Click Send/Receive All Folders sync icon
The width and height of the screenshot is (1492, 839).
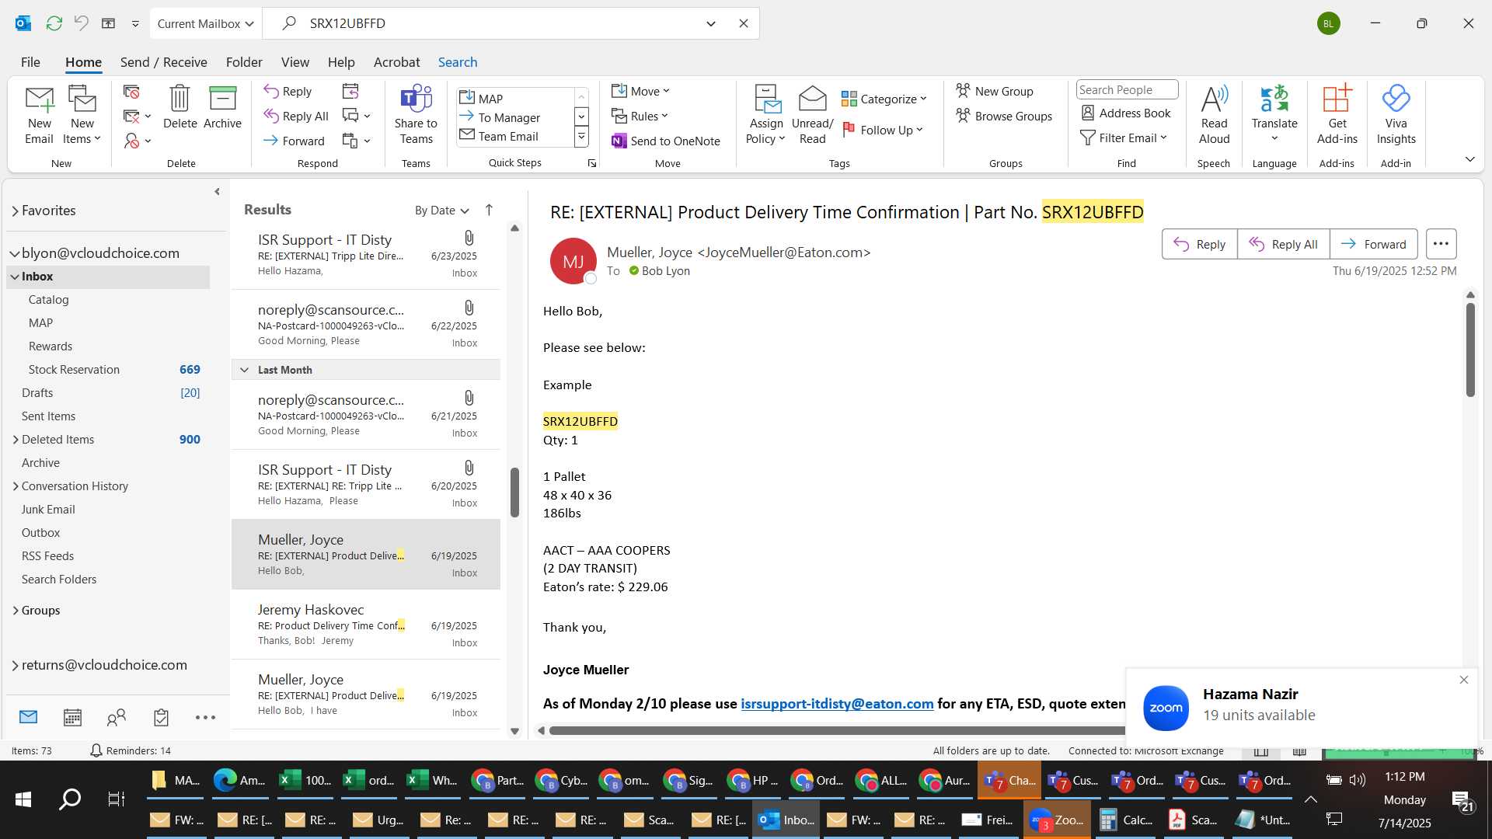coord(54,23)
